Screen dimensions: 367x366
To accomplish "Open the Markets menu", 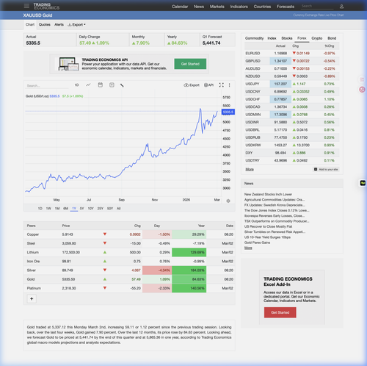I will coord(217,7).
